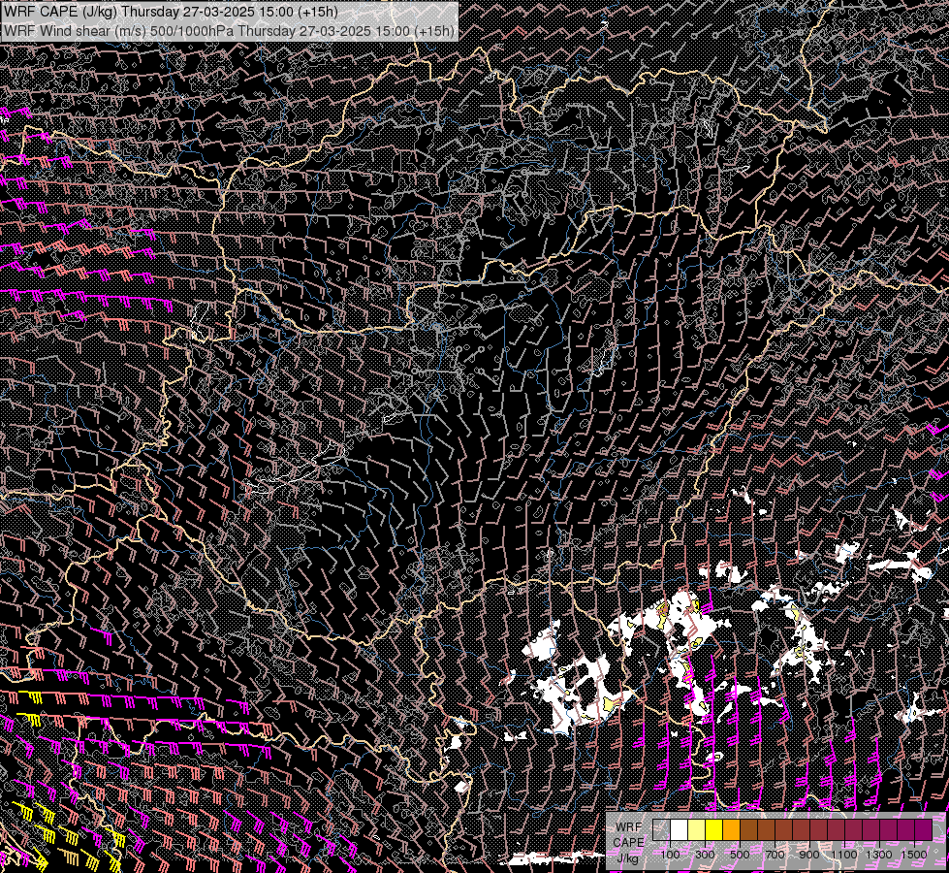
Task: Click the legend value 1300
Action: pos(879,855)
